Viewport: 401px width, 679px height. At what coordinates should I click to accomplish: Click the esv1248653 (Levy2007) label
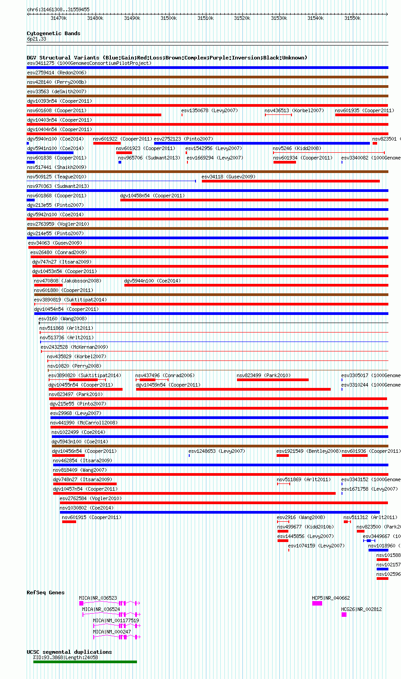(217, 451)
